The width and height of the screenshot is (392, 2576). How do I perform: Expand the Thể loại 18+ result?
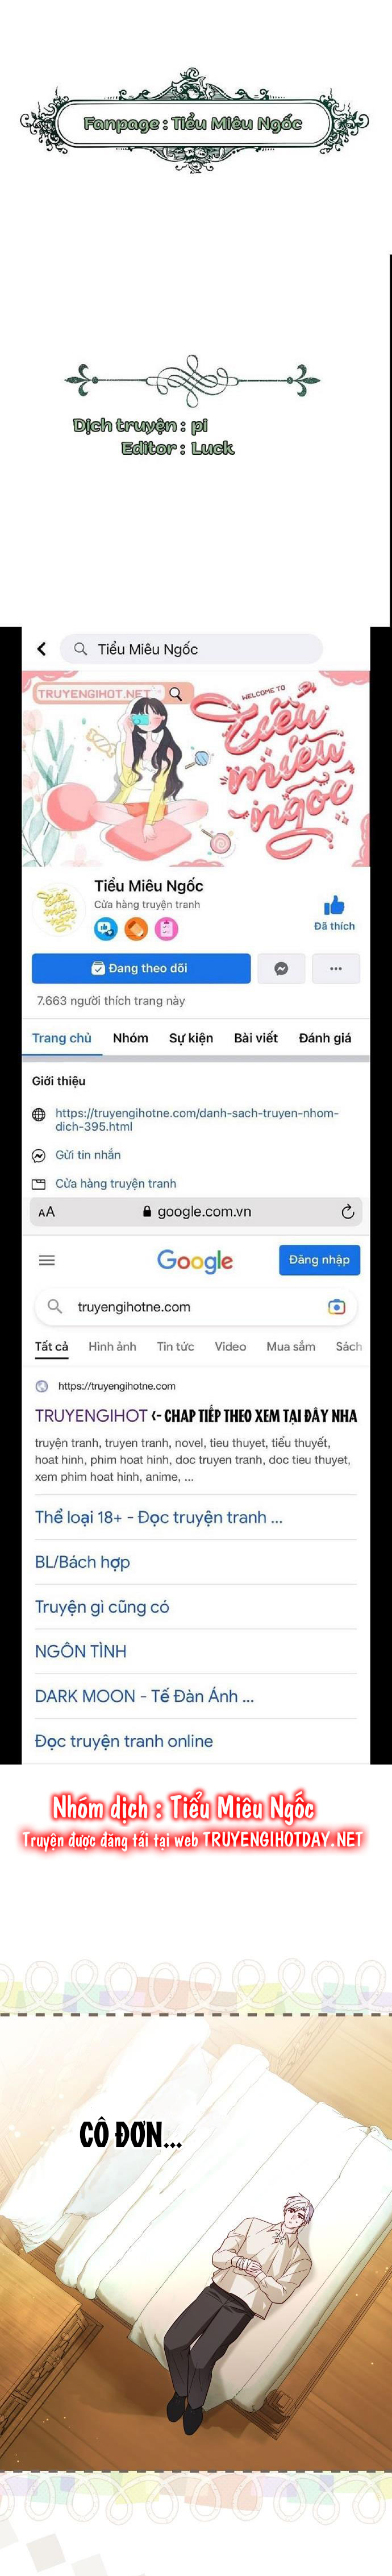159,1517
